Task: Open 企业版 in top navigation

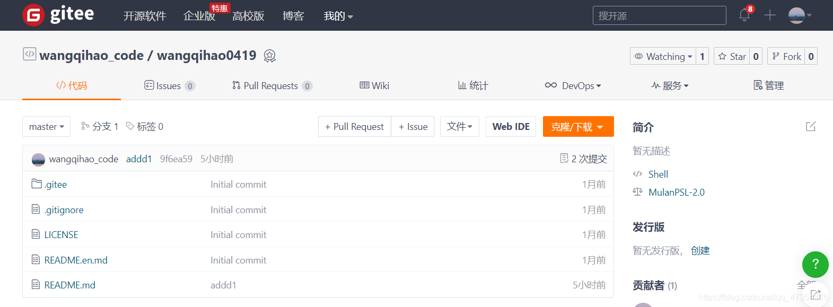Action: coord(199,16)
